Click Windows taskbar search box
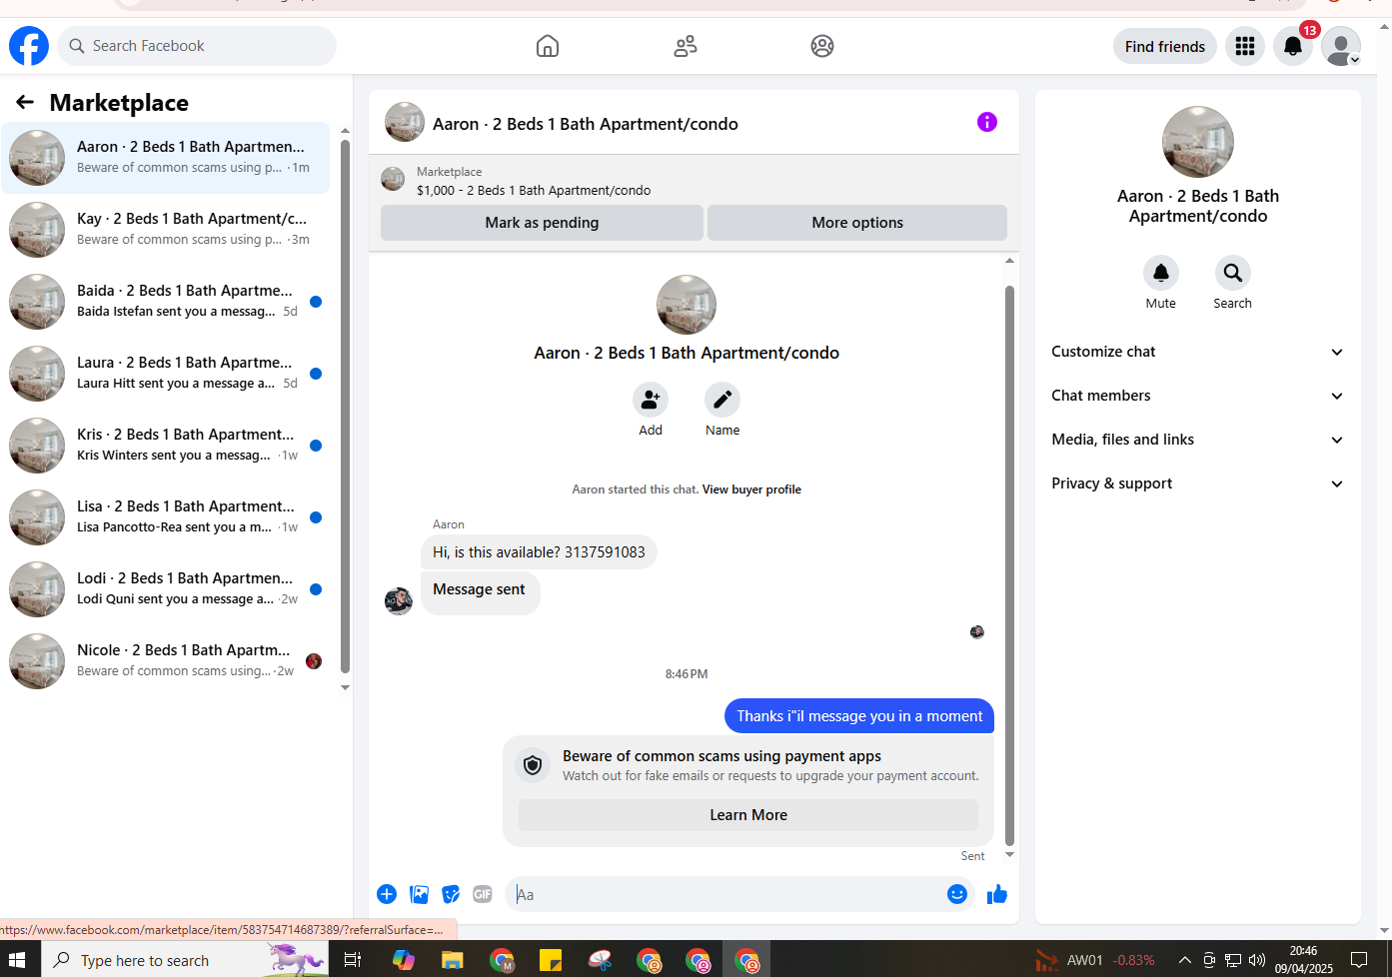This screenshot has width=1392, height=977. click(184, 960)
